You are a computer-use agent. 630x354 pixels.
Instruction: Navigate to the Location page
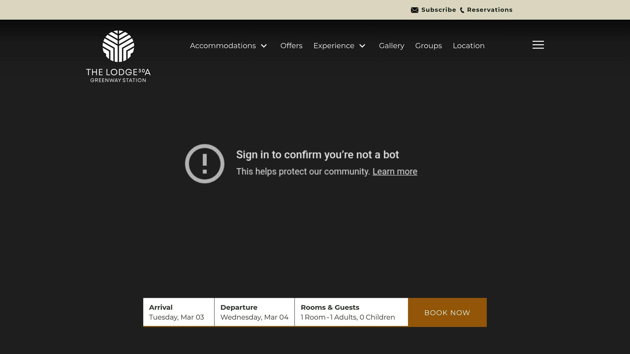click(469, 46)
